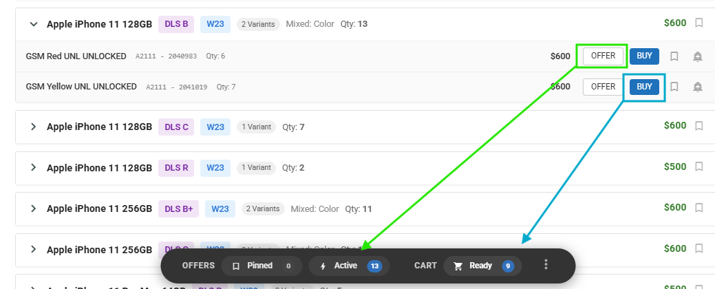Image resolution: width=715 pixels, height=289 pixels.
Task: Open the three-dot menu in bottom bar
Action: tap(546, 264)
